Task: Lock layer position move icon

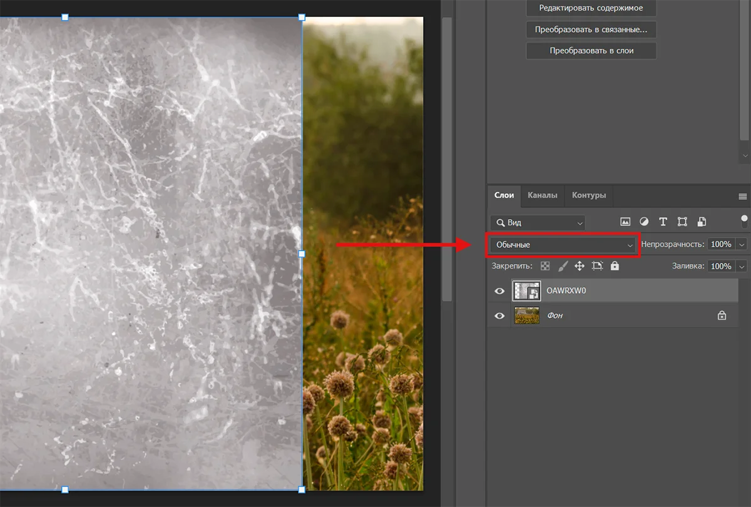Action: [x=580, y=266]
